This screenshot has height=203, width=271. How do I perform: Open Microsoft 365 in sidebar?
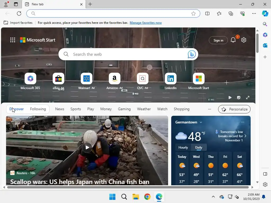click(x=265, y=35)
